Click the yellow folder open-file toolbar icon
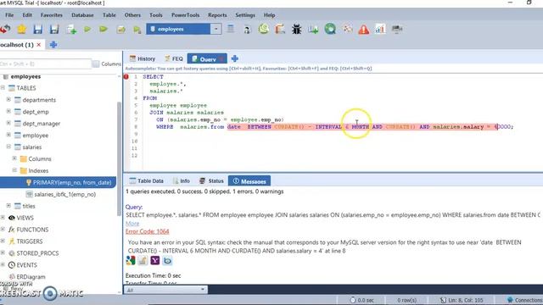543x305 pixels. (120, 30)
